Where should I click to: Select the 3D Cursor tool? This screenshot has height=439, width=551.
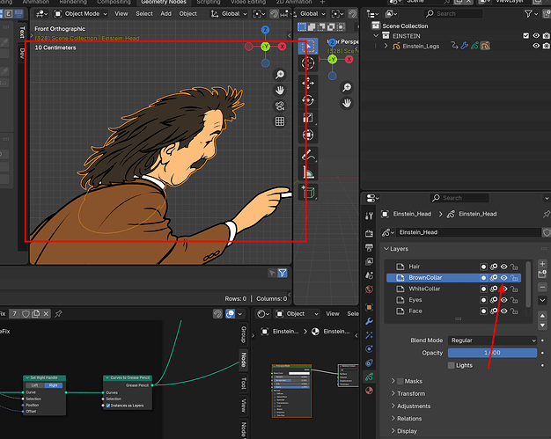(308, 63)
